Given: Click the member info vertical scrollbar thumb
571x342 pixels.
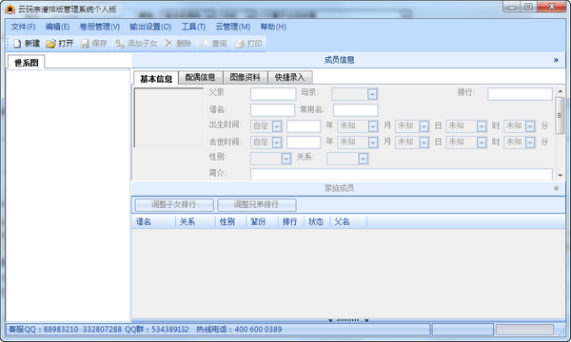Looking at the screenshot, I should (561, 116).
